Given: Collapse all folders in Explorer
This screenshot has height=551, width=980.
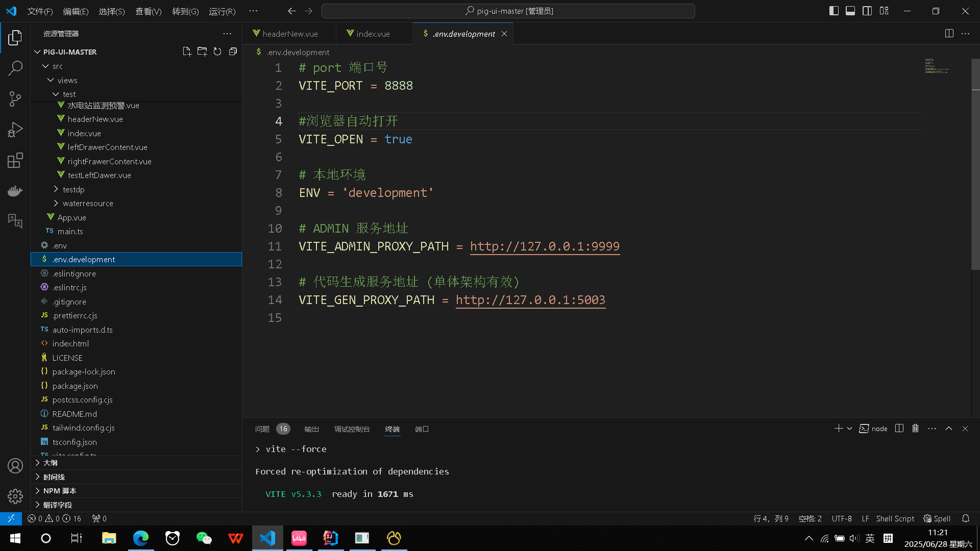Looking at the screenshot, I should click(x=233, y=51).
